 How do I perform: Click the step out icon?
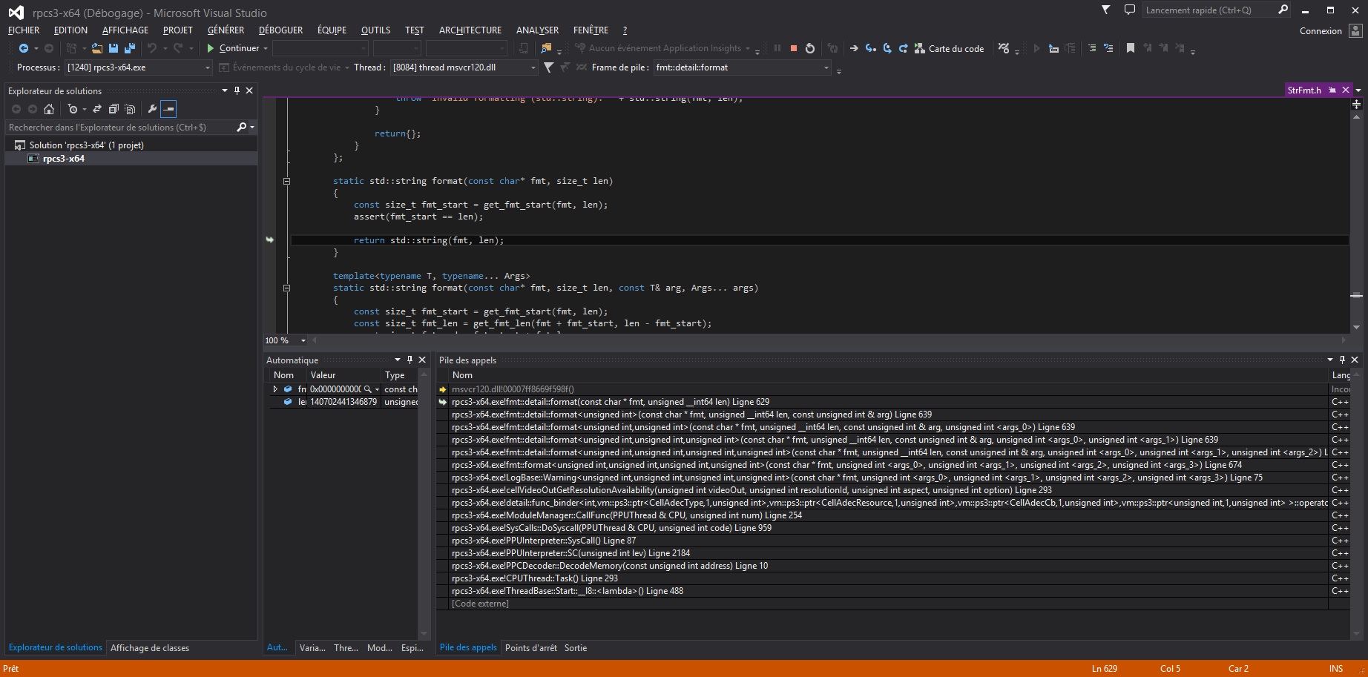tap(904, 48)
